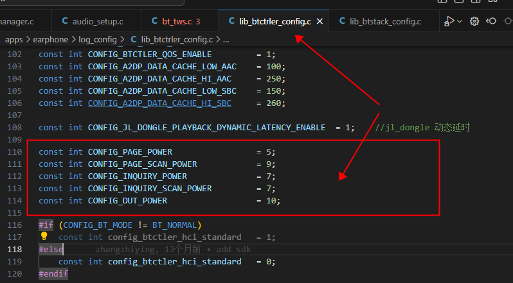Expand the earphone breadcrumb folder
This screenshot has height=283, width=513.
[51, 40]
